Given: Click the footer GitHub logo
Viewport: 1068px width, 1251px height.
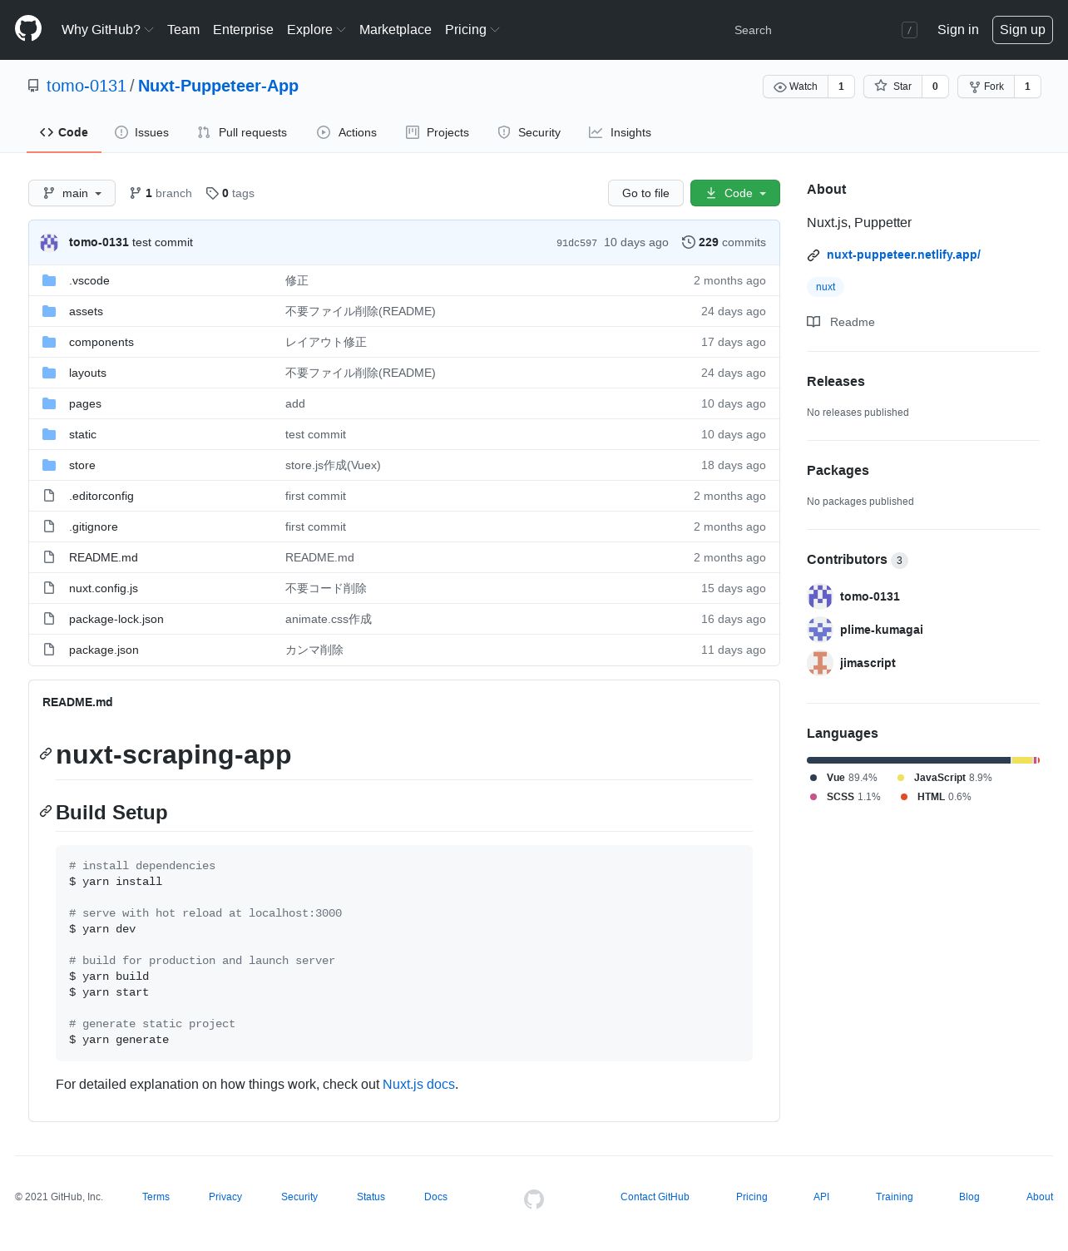Looking at the screenshot, I should click(534, 1199).
